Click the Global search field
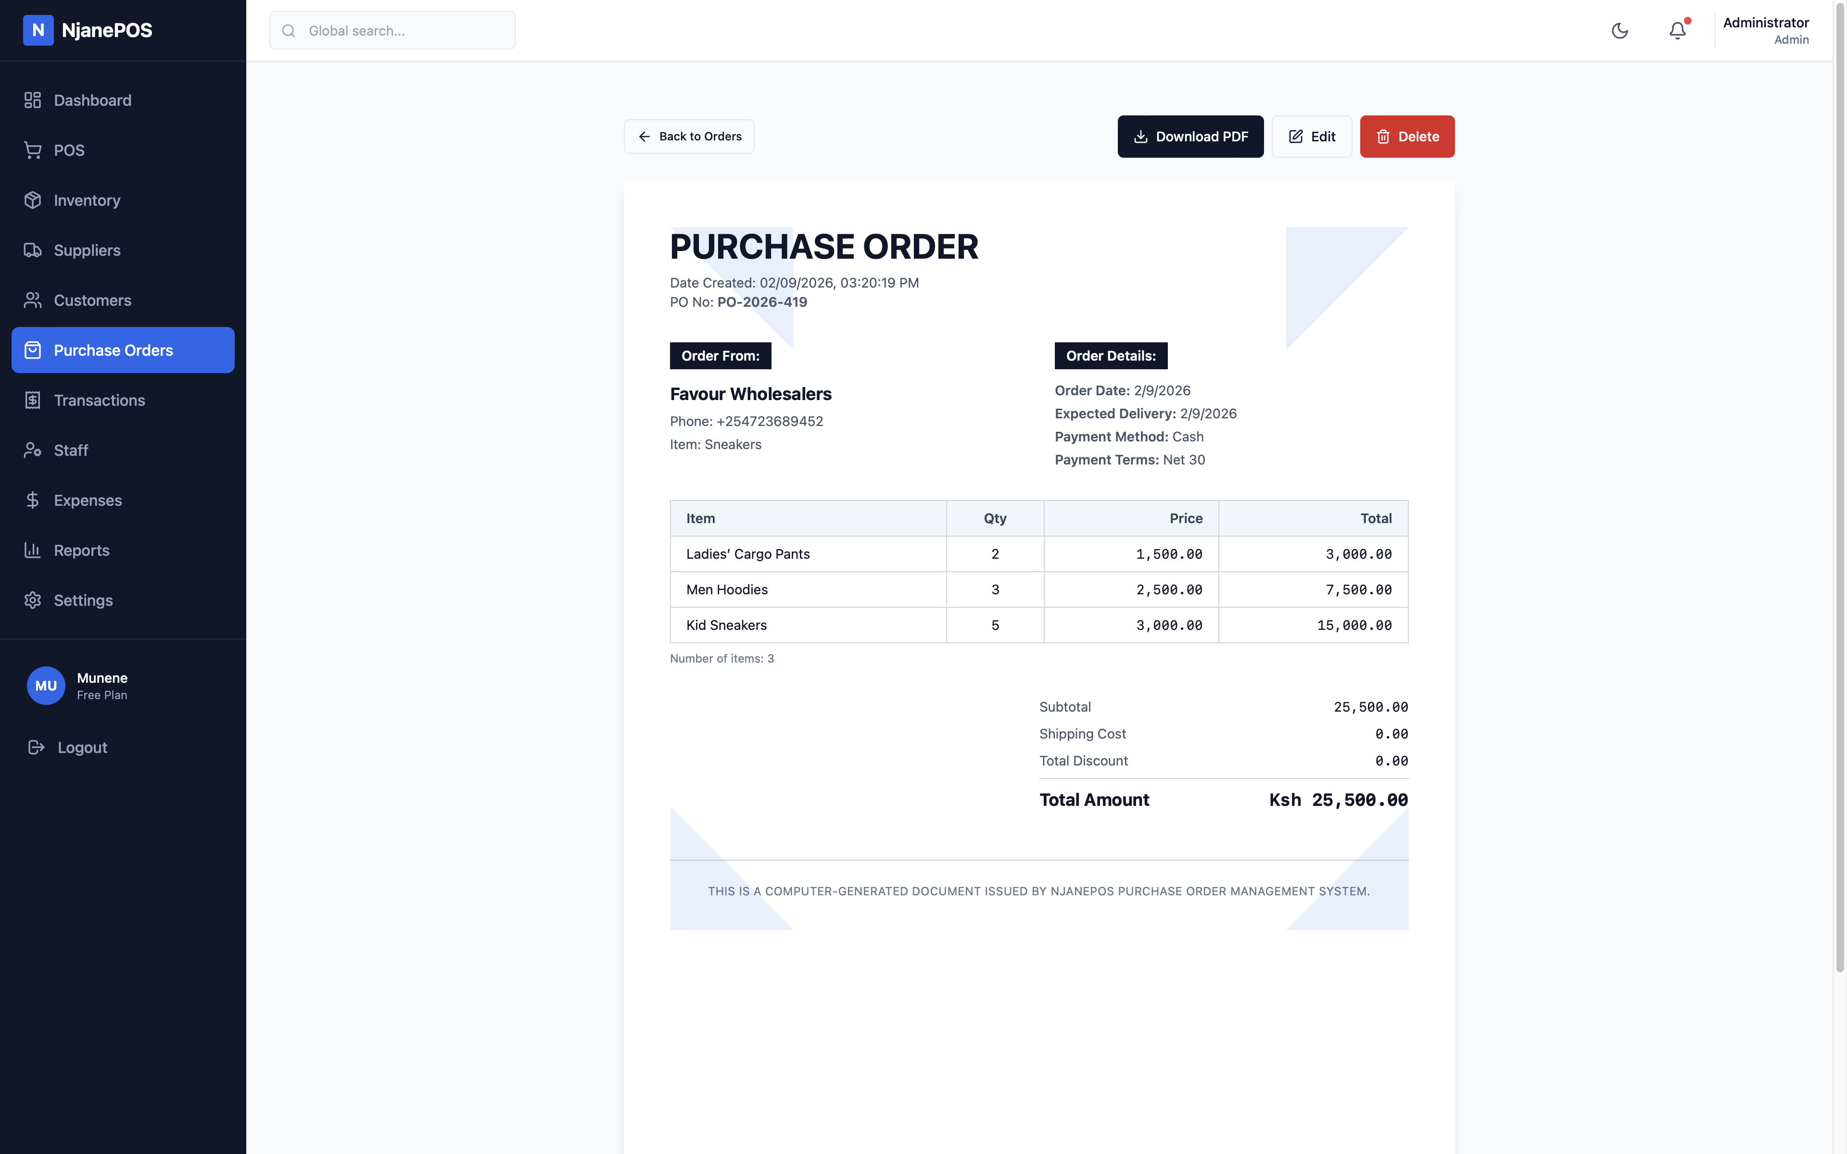Image resolution: width=1847 pixels, height=1154 pixels. click(392, 30)
